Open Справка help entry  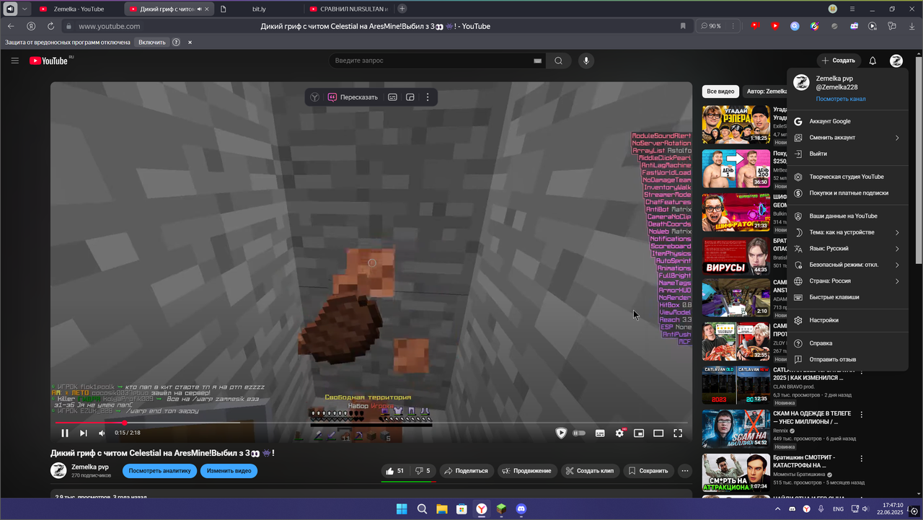[848, 343]
